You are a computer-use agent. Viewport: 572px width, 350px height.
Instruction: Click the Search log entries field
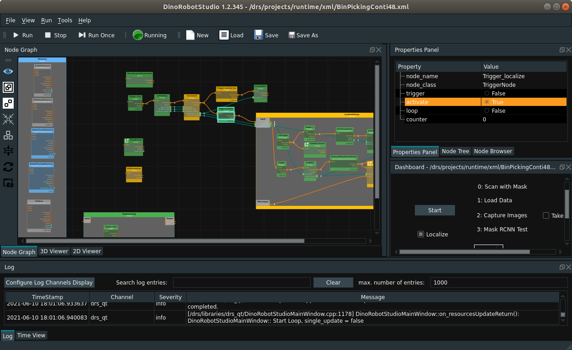click(x=242, y=282)
